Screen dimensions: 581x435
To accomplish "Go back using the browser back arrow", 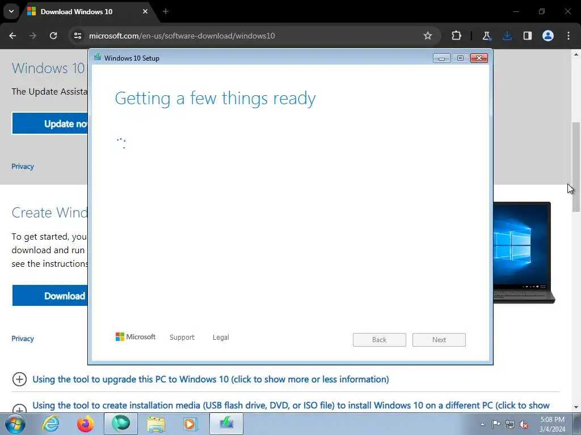I will (12, 36).
